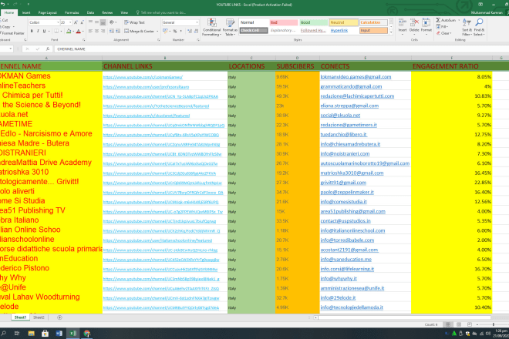Screen dimensions: 509x339
Task: Open number format General dropdown
Action: [x=197, y=22]
